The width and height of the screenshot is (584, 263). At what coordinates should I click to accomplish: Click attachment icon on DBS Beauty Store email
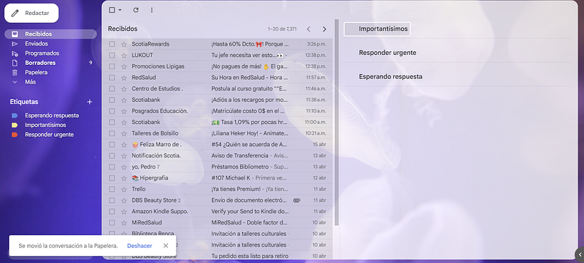click(x=296, y=200)
